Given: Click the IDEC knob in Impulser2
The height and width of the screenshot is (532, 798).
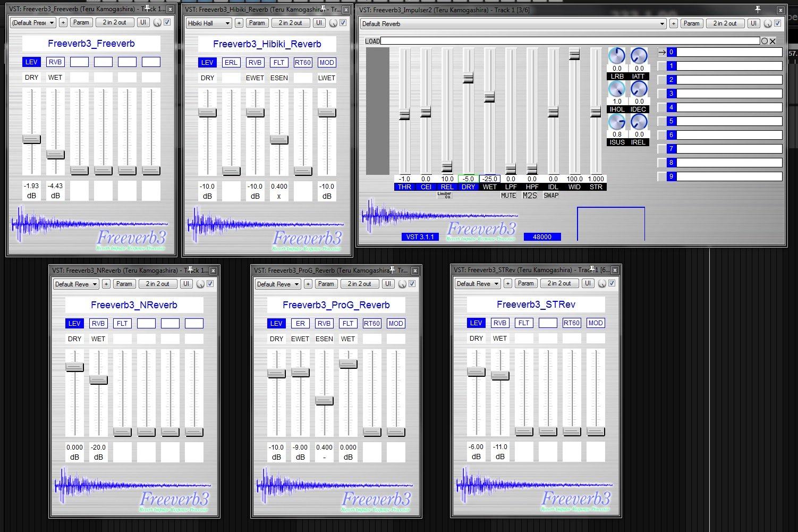Looking at the screenshot, I should [x=639, y=89].
